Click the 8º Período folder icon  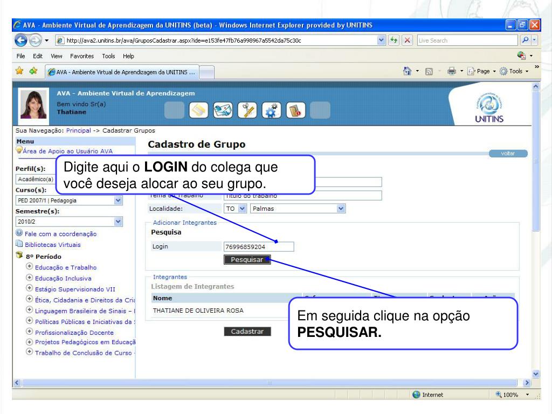click(x=19, y=255)
